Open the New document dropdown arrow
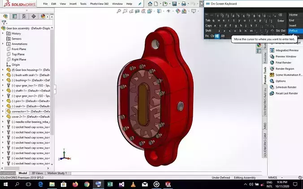Screen dimensions: 303x189 pos(160,4)
